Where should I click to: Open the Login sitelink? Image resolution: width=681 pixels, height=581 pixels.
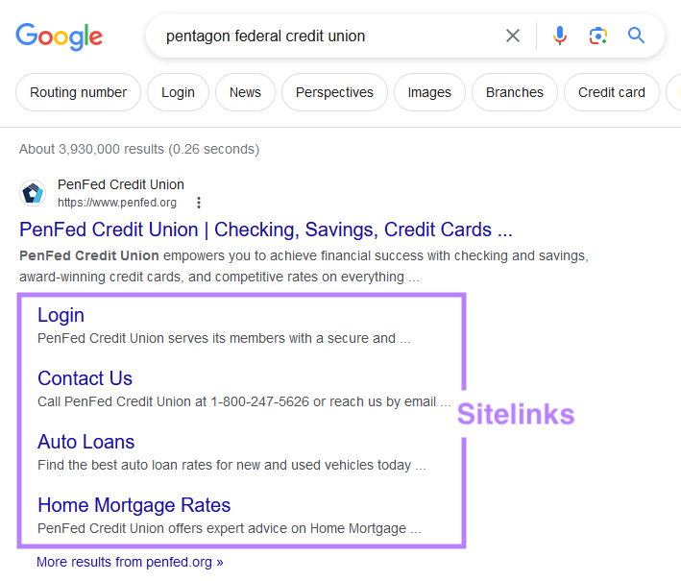tap(61, 315)
